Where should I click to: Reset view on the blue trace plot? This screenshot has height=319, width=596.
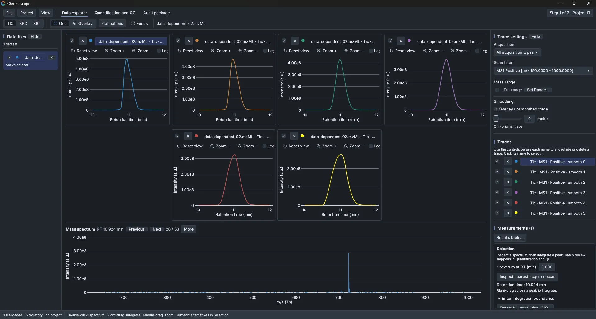tap(84, 51)
